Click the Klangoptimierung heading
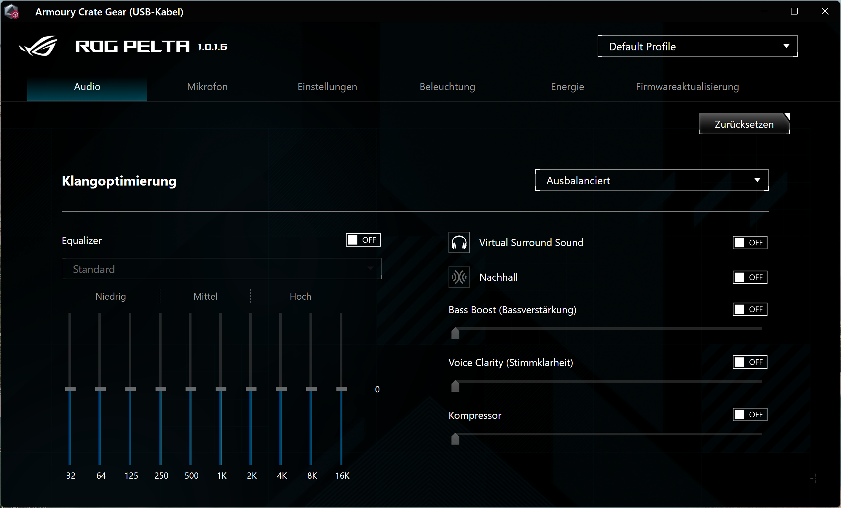The image size is (841, 508). click(119, 181)
